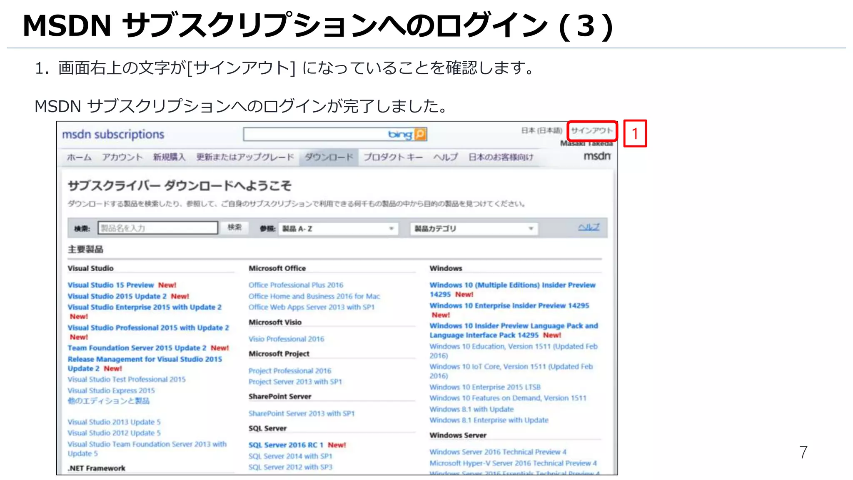
Task: Open Office Professional Plus 2016 link
Action: point(296,285)
